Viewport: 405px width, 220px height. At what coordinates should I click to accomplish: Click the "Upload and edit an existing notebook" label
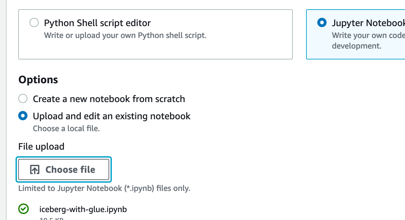point(112,116)
